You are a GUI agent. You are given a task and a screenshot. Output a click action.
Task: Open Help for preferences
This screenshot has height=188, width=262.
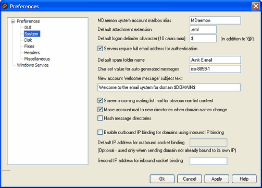coord(244,179)
